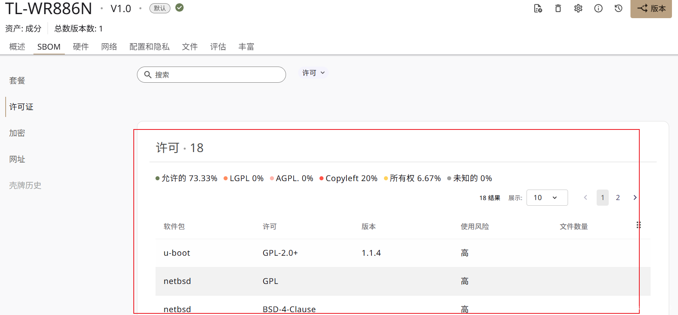Screen dimensions: 678x315
Task: Click the green checkmark status icon
Action: click(180, 8)
